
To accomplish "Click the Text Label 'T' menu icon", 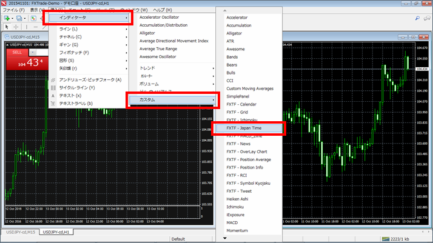I will (53, 104).
